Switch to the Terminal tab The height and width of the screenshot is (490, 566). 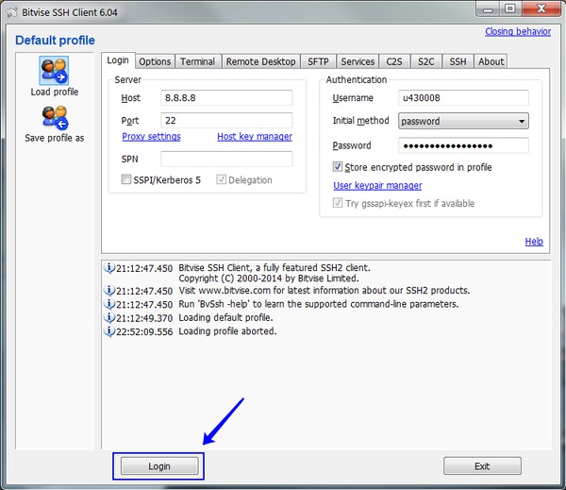tap(197, 61)
